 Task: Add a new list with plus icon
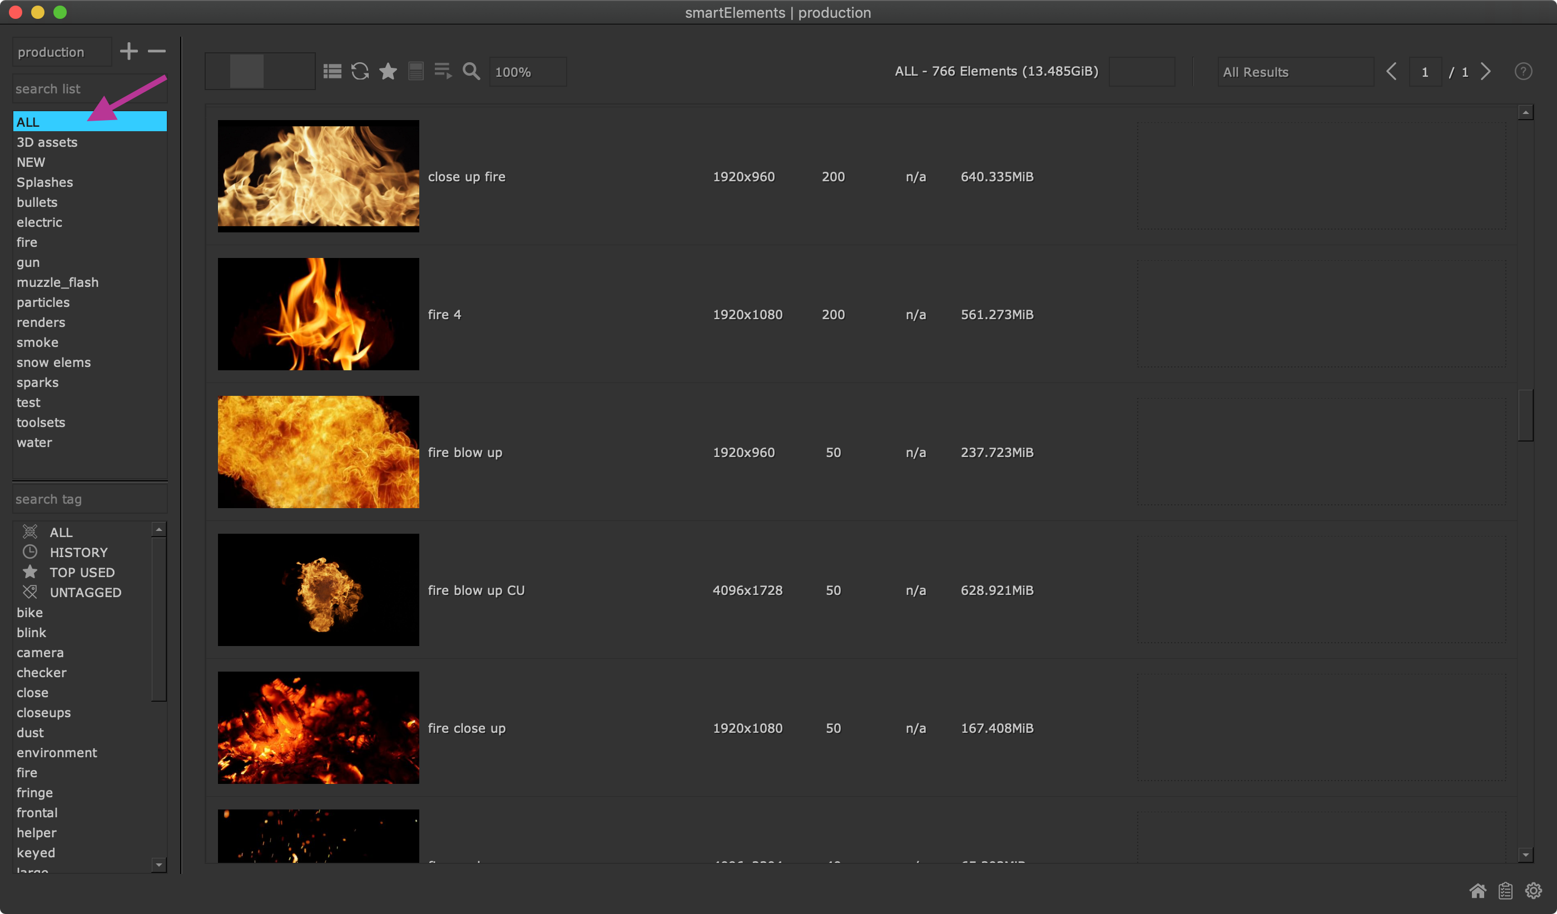[x=128, y=51]
